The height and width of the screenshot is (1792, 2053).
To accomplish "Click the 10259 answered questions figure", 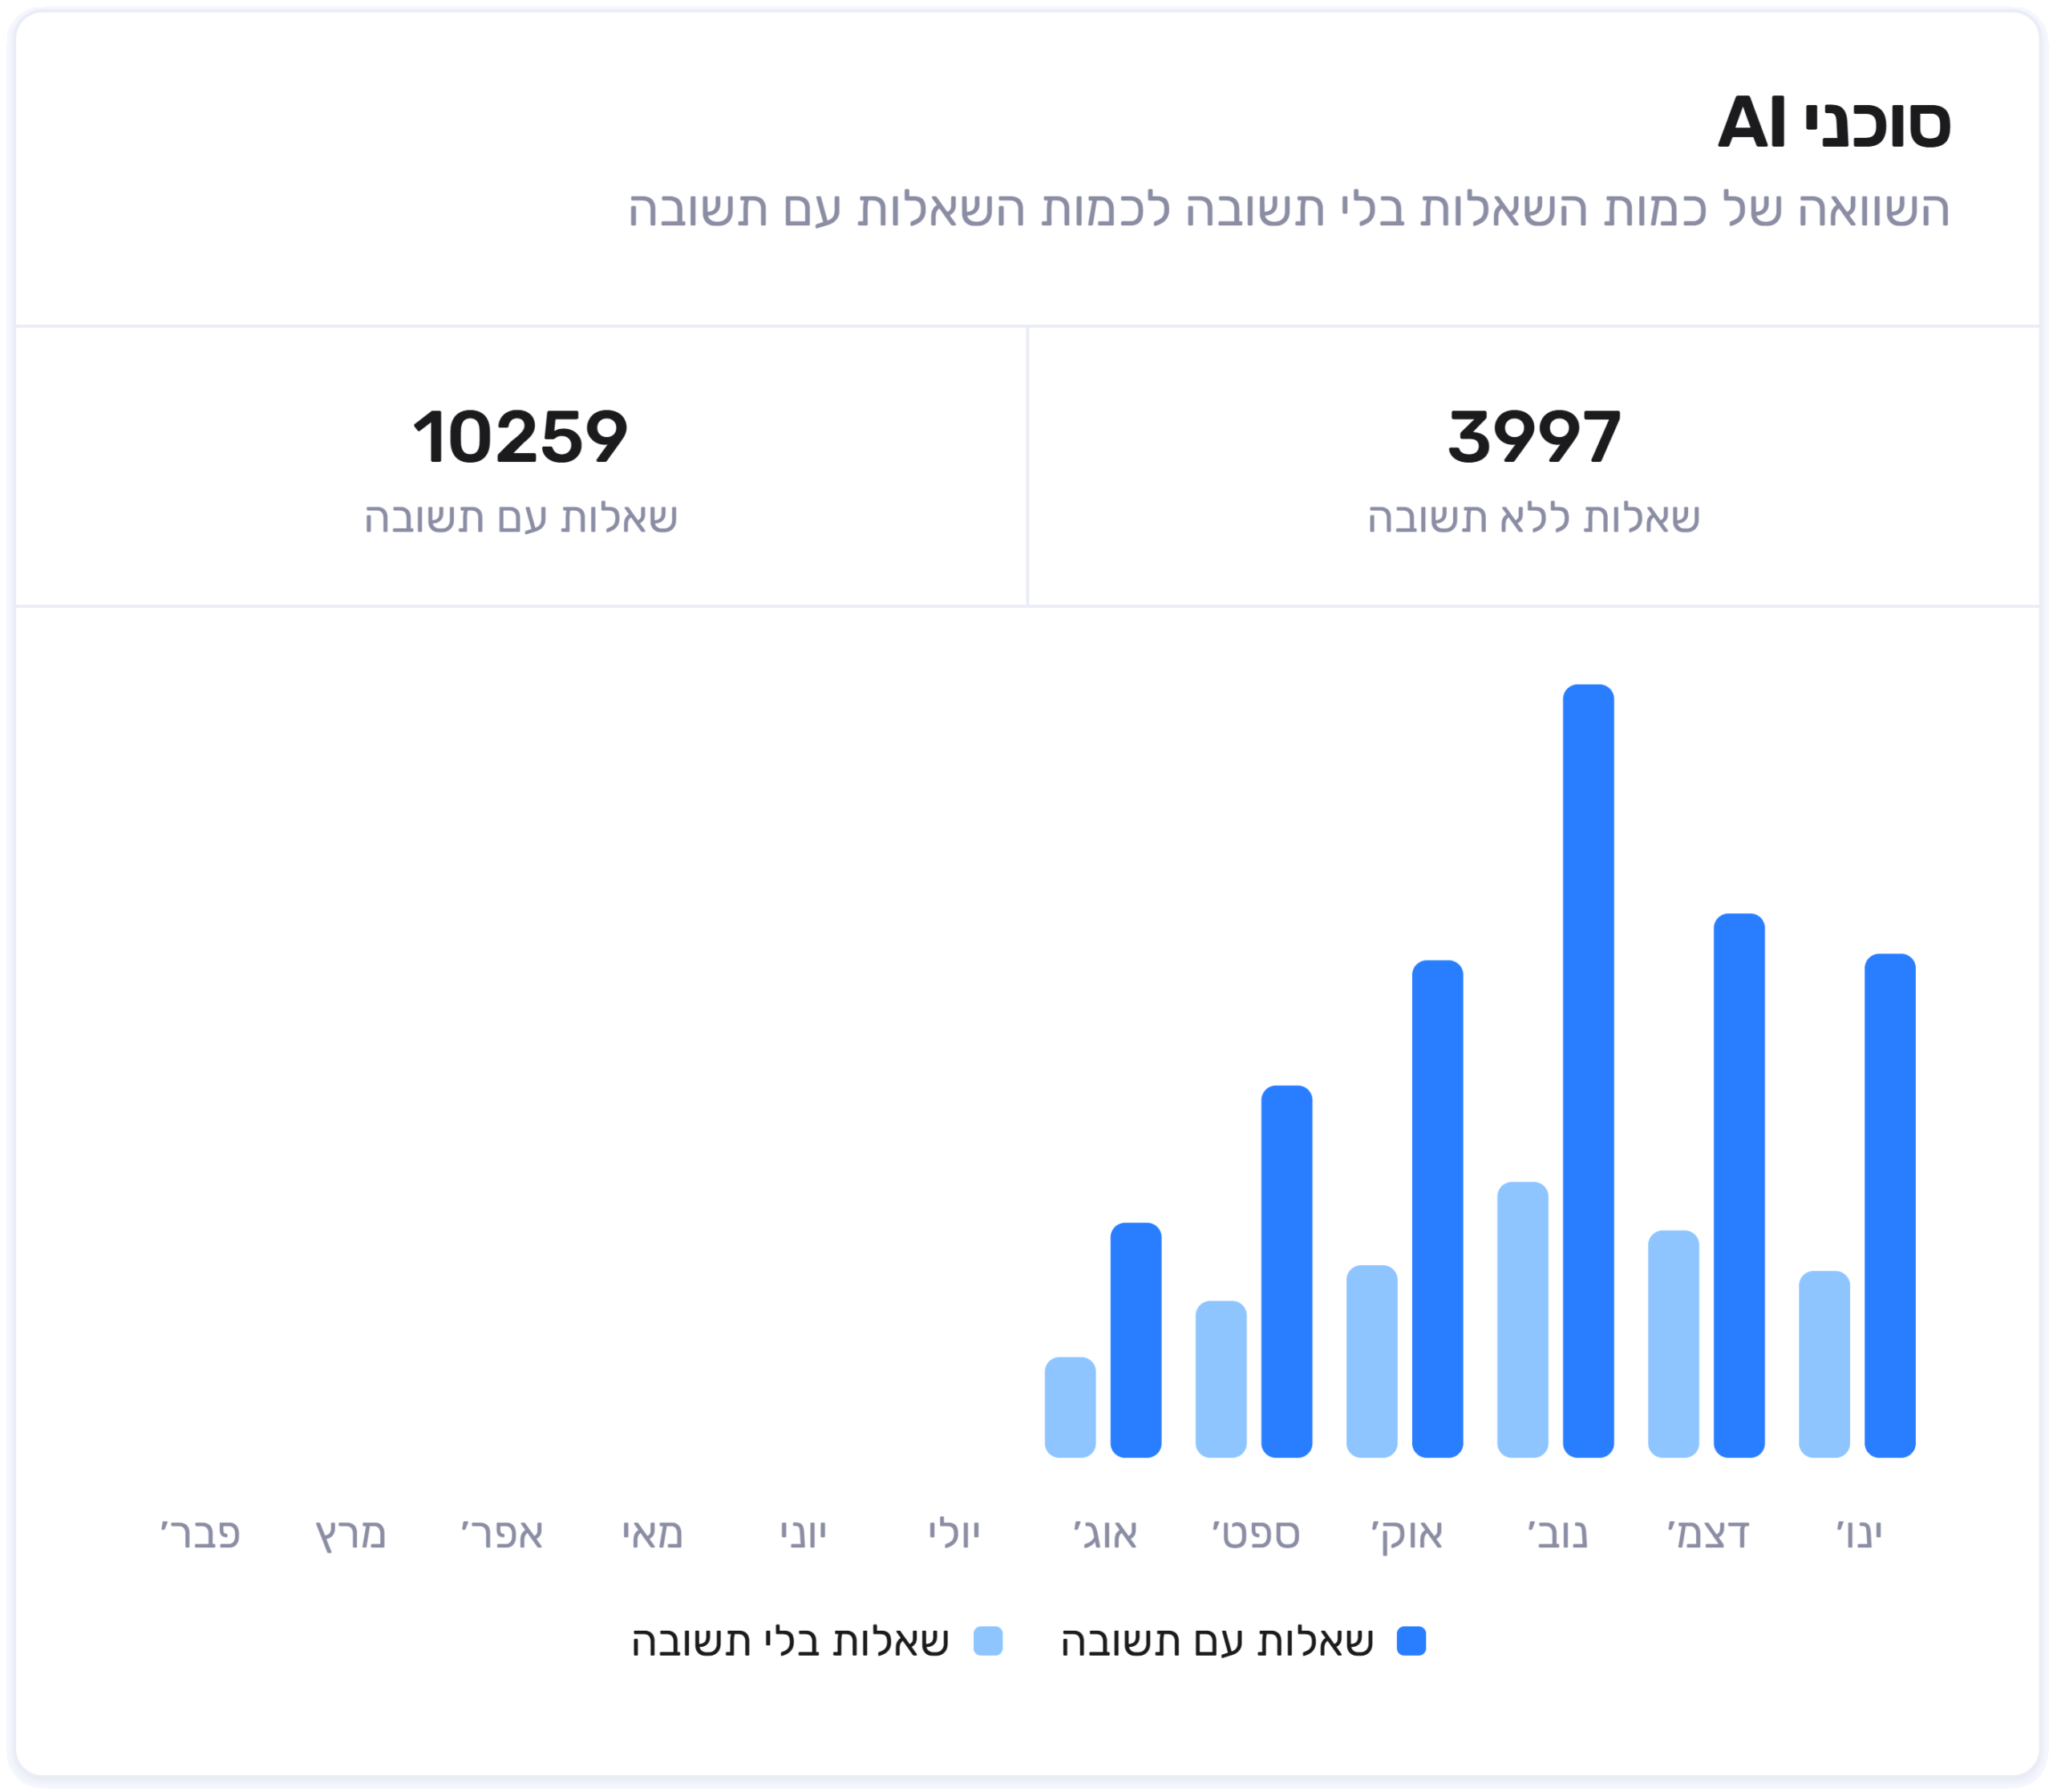I will pyautogui.click(x=520, y=437).
